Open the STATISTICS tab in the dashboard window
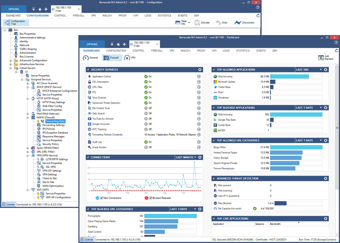This screenshot has height=243, width=340. (243, 51)
